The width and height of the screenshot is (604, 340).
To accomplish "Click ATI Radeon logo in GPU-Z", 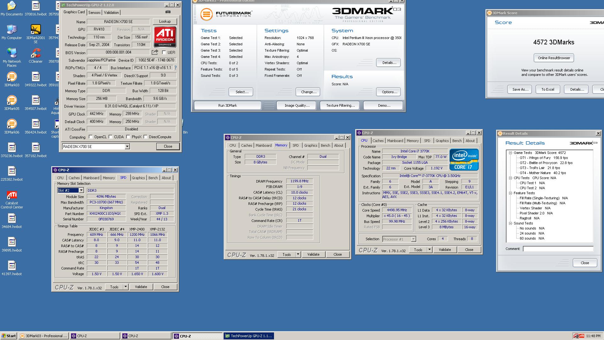I will point(165,37).
